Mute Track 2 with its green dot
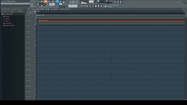 (x=35, y=24)
